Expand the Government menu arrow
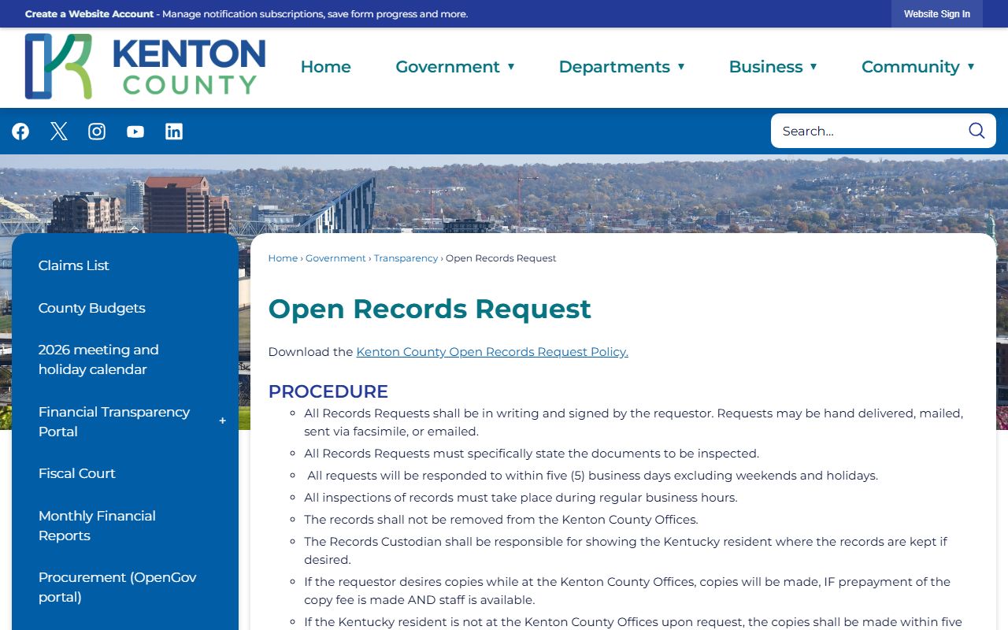 [511, 67]
